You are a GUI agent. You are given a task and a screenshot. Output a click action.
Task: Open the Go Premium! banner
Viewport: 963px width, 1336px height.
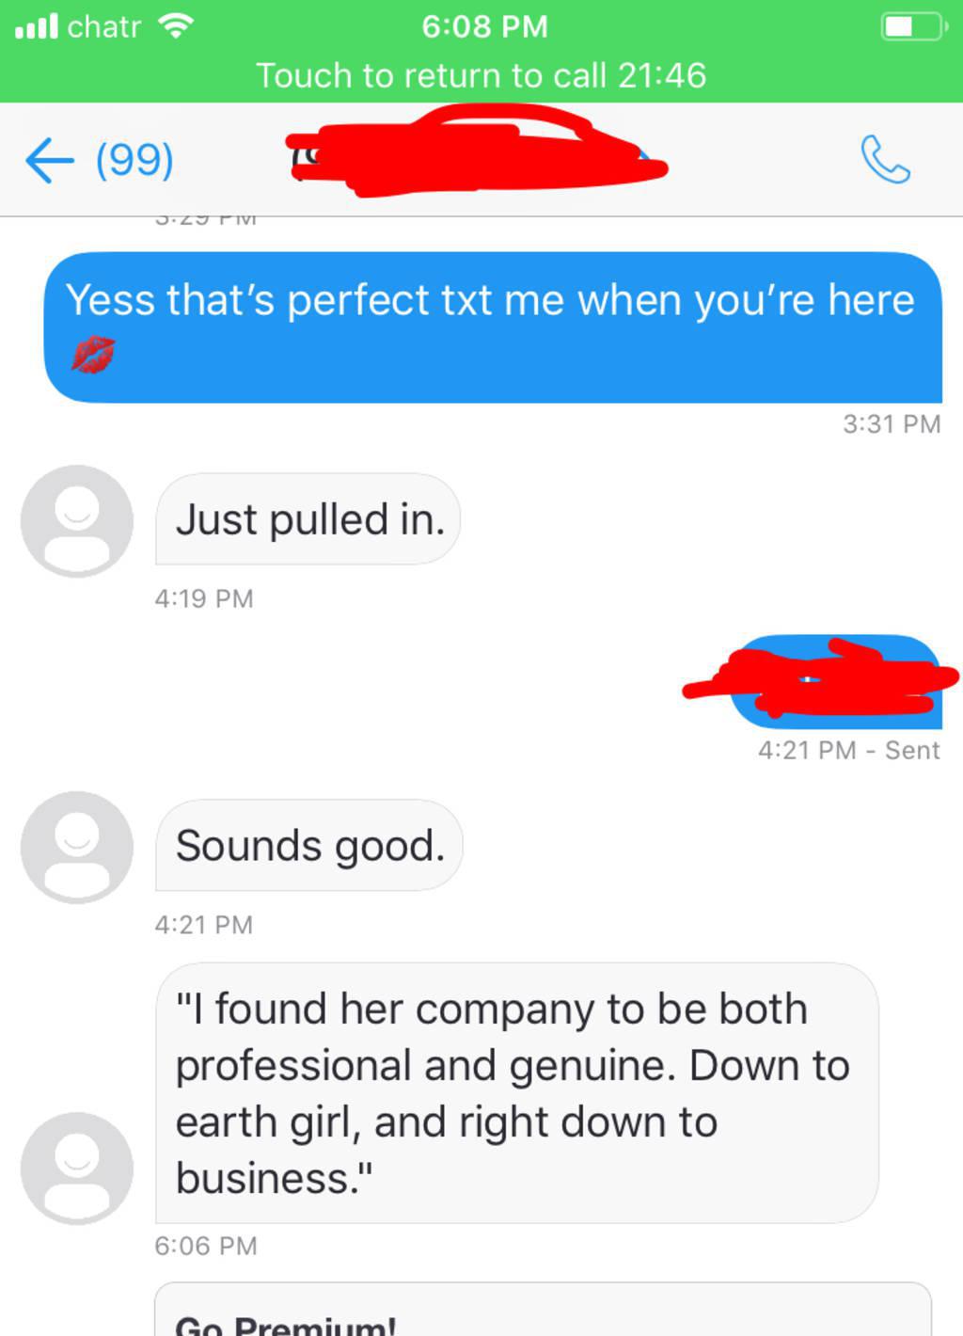tap(543, 1310)
